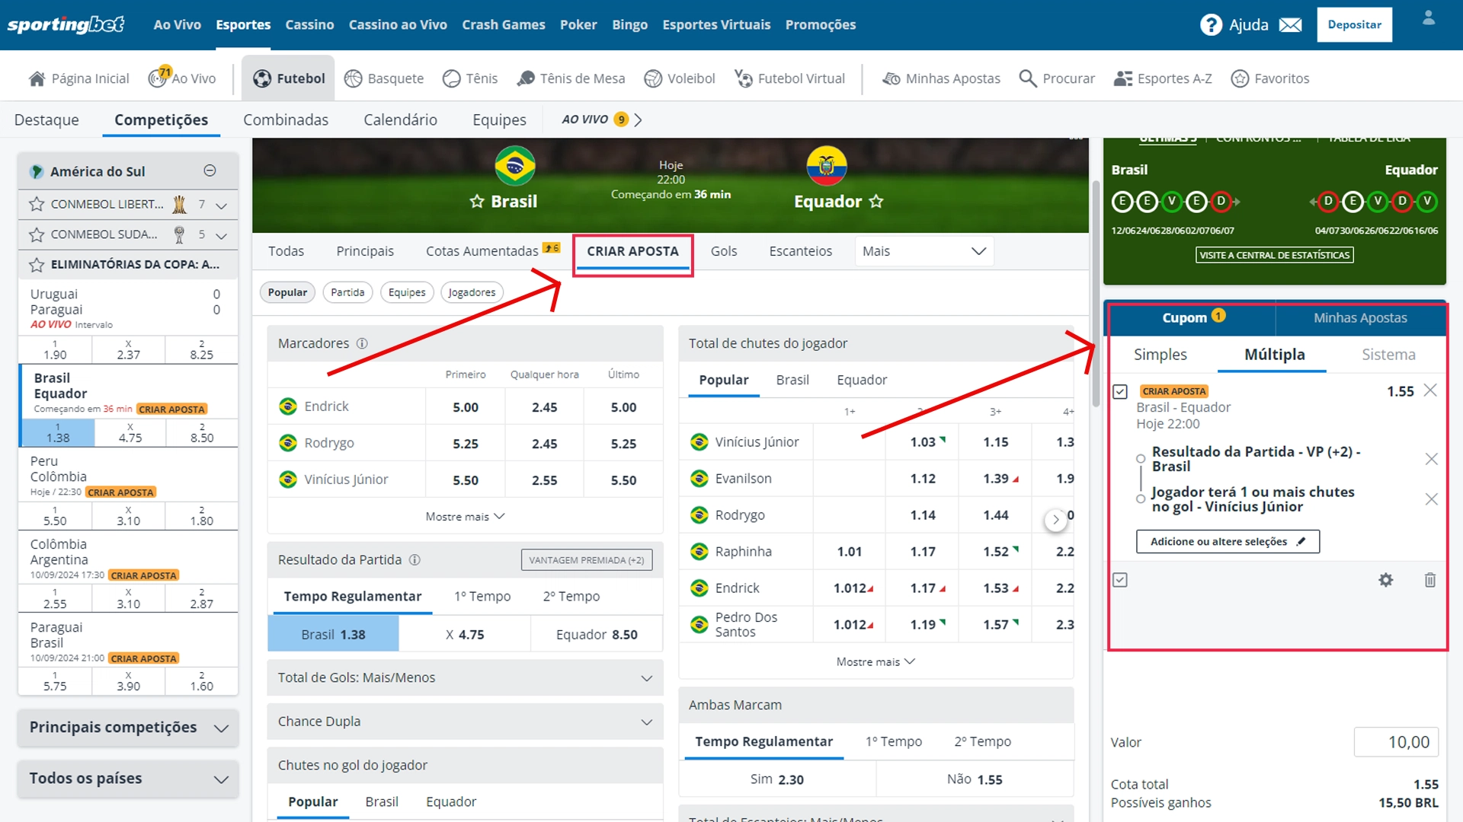The image size is (1463, 822).
Task: Open Minhas Apostas tab in coupon
Action: click(1360, 318)
